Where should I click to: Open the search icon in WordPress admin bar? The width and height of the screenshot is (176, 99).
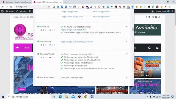coord(172,11)
